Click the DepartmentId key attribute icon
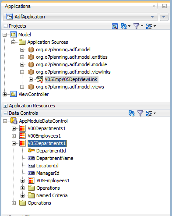Viewport: 172px width, 216px height. [x=31, y=151]
